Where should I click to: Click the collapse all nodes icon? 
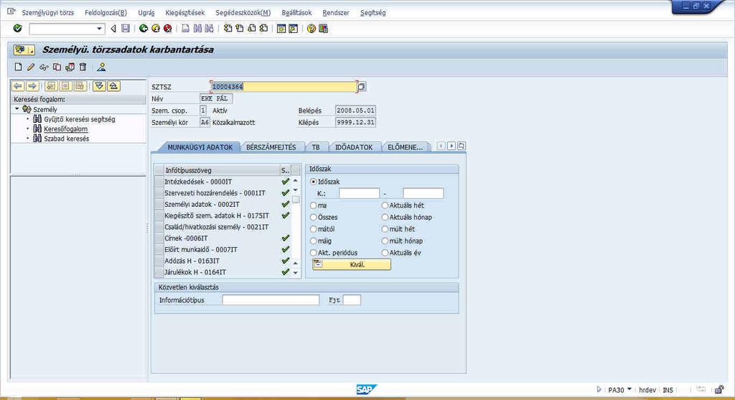[114, 85]
